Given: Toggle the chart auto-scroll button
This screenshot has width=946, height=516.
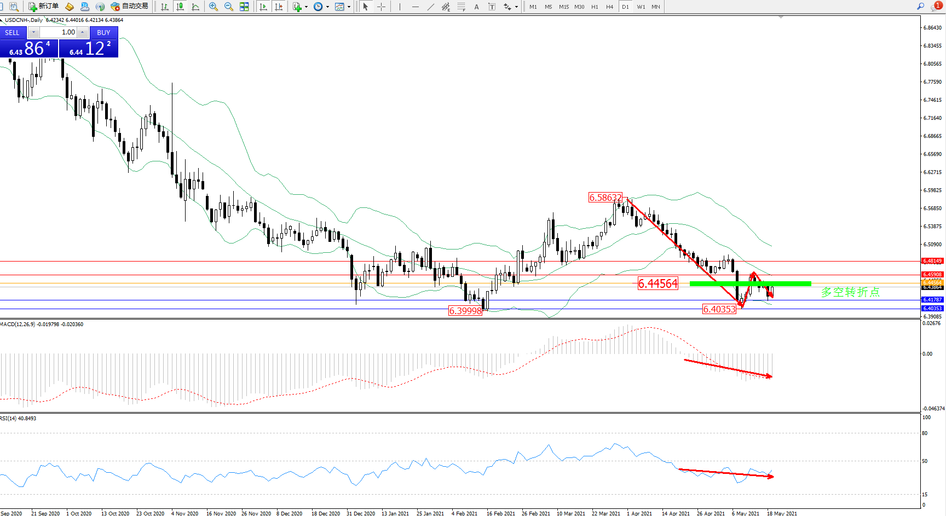Looking at the screenshot, I should pos(263,7).
